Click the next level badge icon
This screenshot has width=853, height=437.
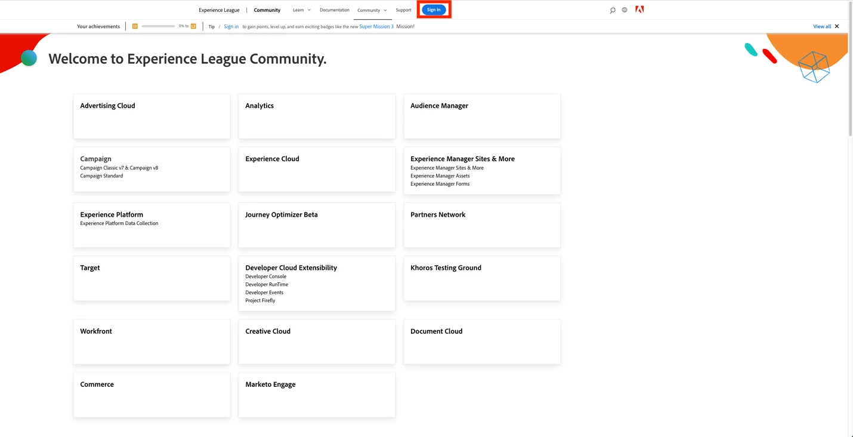193,26
